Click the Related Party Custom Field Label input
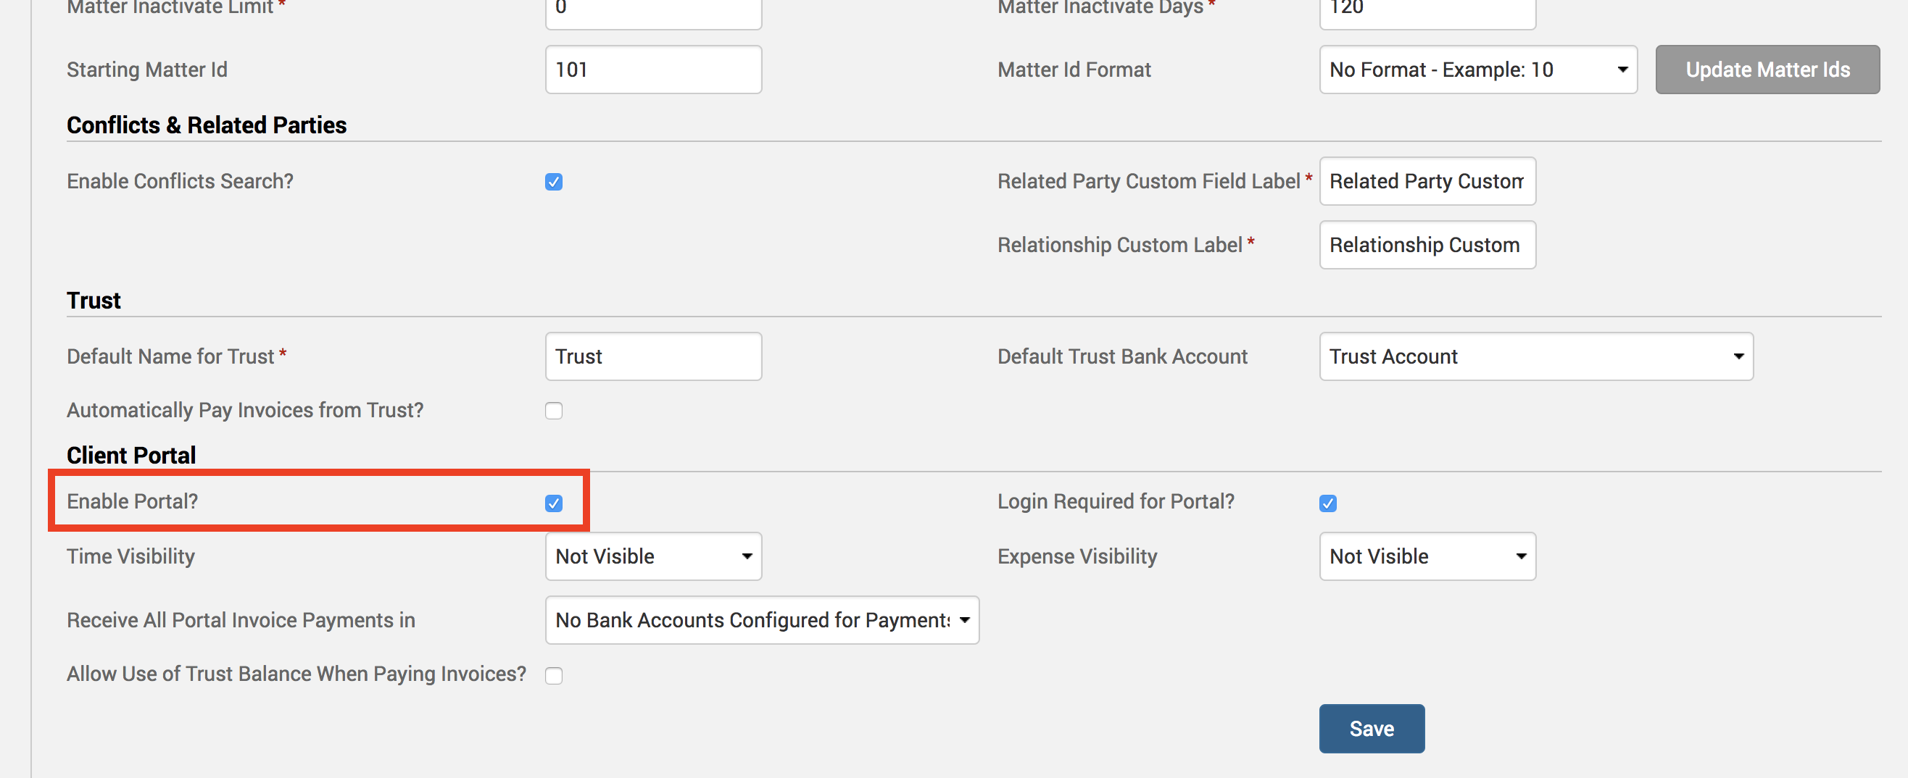Image resolution: width=1908 pixels, height=778 pixels. point(1427,181)
